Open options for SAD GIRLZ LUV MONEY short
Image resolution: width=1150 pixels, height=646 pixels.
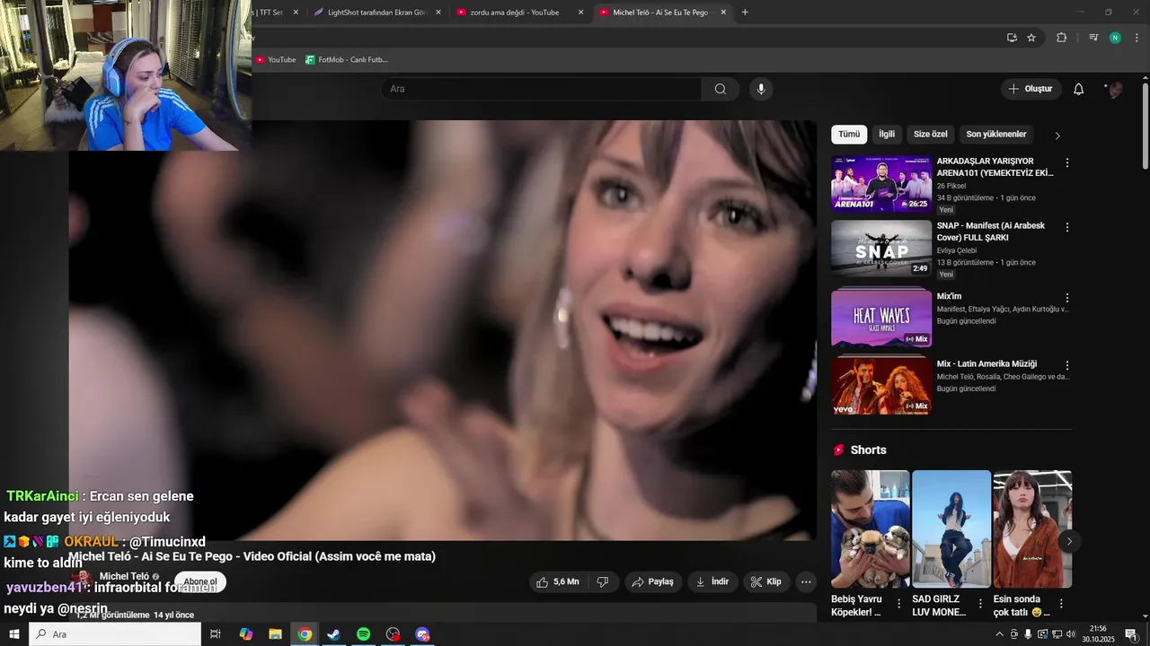(x=980, y=604)
